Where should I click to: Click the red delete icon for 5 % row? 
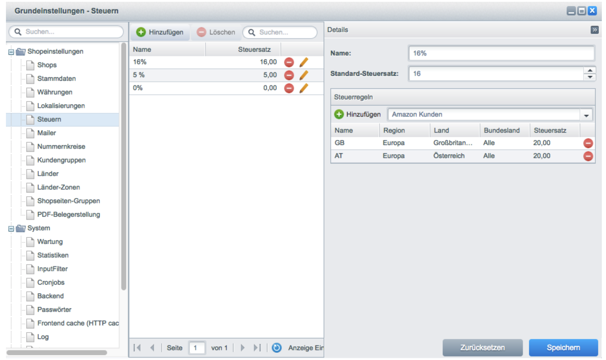point(289,75)
